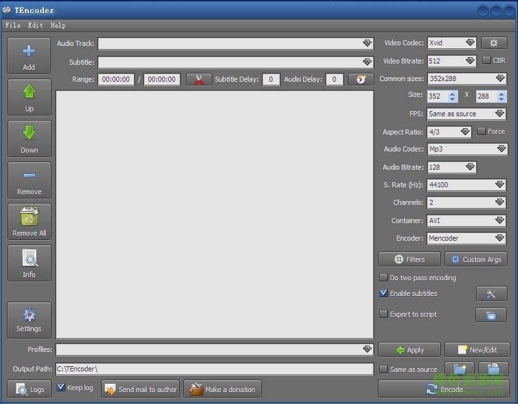
Task: Open the Help menu
Action: [58, 25]
